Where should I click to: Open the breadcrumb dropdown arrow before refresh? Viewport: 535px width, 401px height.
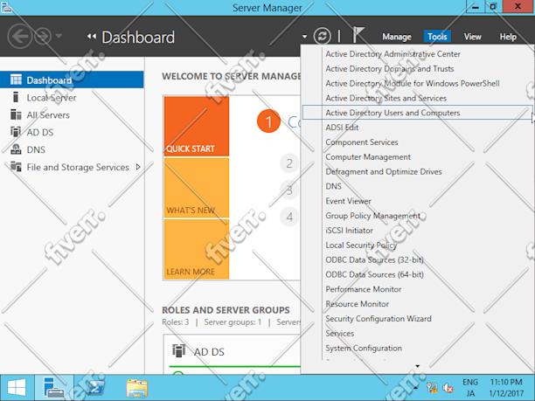tap(304, 37)
